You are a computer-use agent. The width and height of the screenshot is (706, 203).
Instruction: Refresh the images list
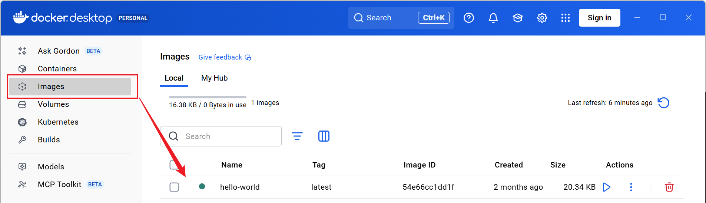coord(663,103)
